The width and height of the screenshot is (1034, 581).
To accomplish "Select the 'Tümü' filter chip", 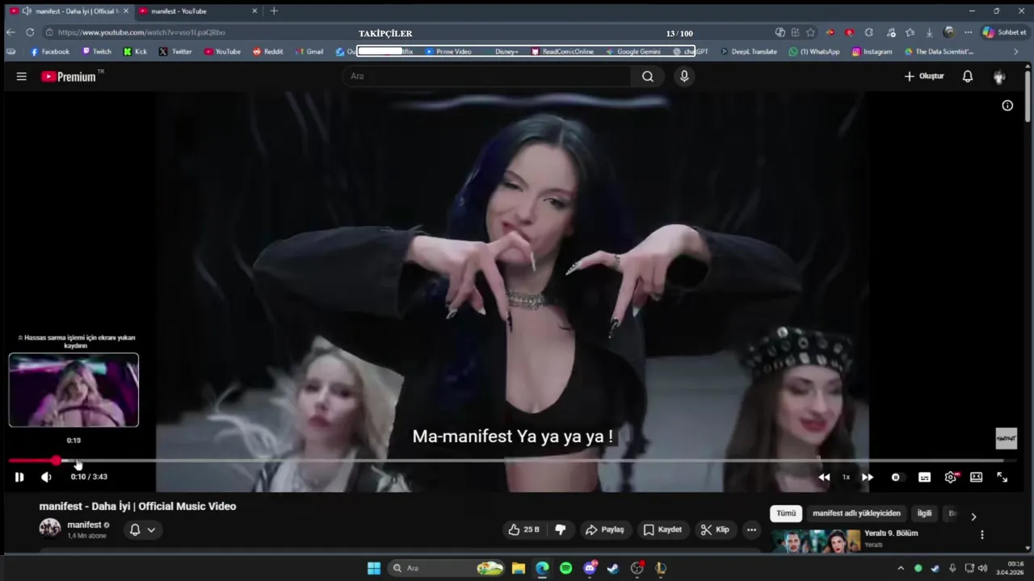I will pyautogui.click(x=786, y=513).
